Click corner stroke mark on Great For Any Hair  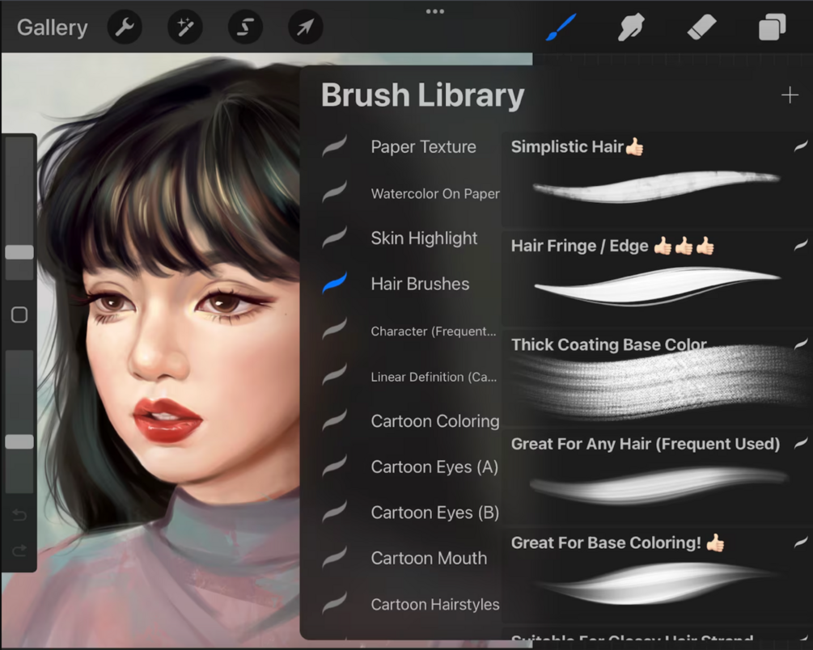801,443
